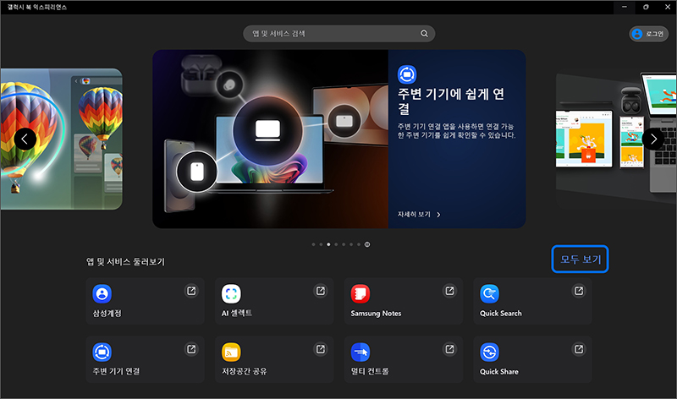The width and height of the screenshot is (677, 399).
Task: Click the 저장공간 공유 label text
Action: coord(245,371)
